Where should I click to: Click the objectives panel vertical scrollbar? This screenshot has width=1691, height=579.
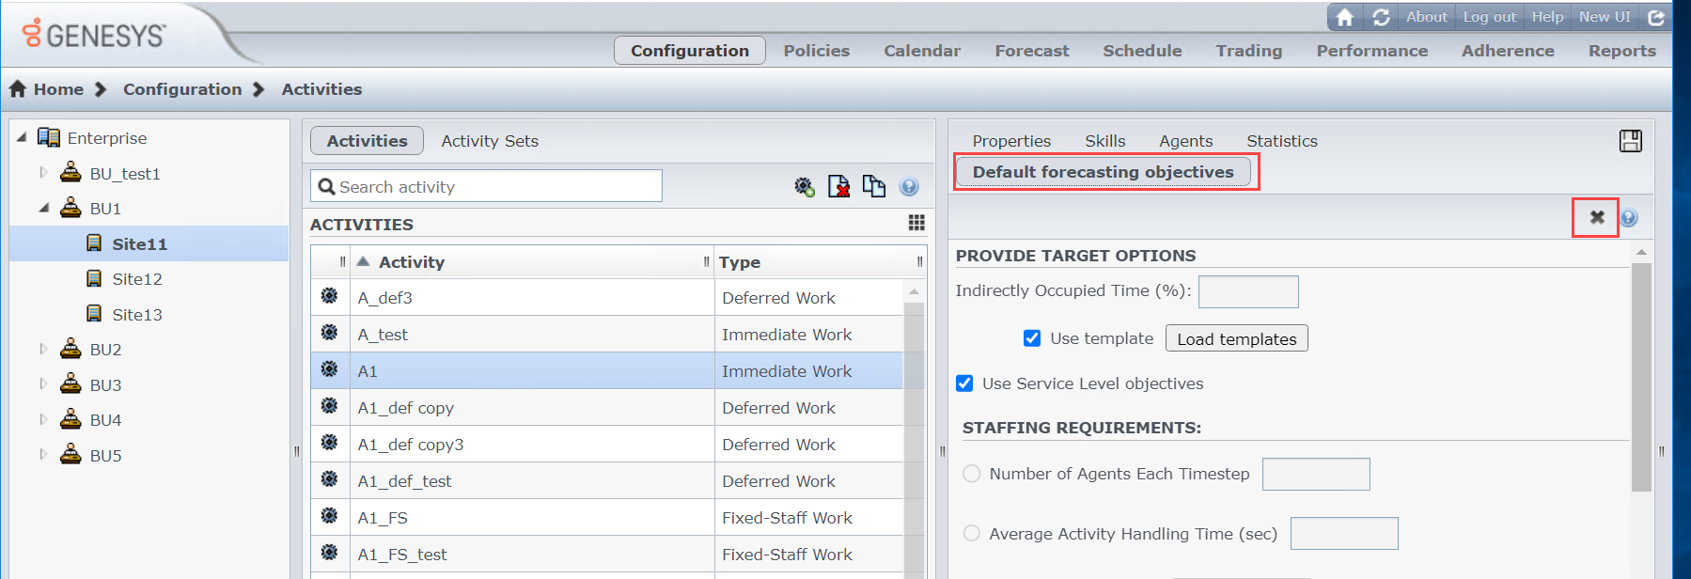click(1641, 376)
